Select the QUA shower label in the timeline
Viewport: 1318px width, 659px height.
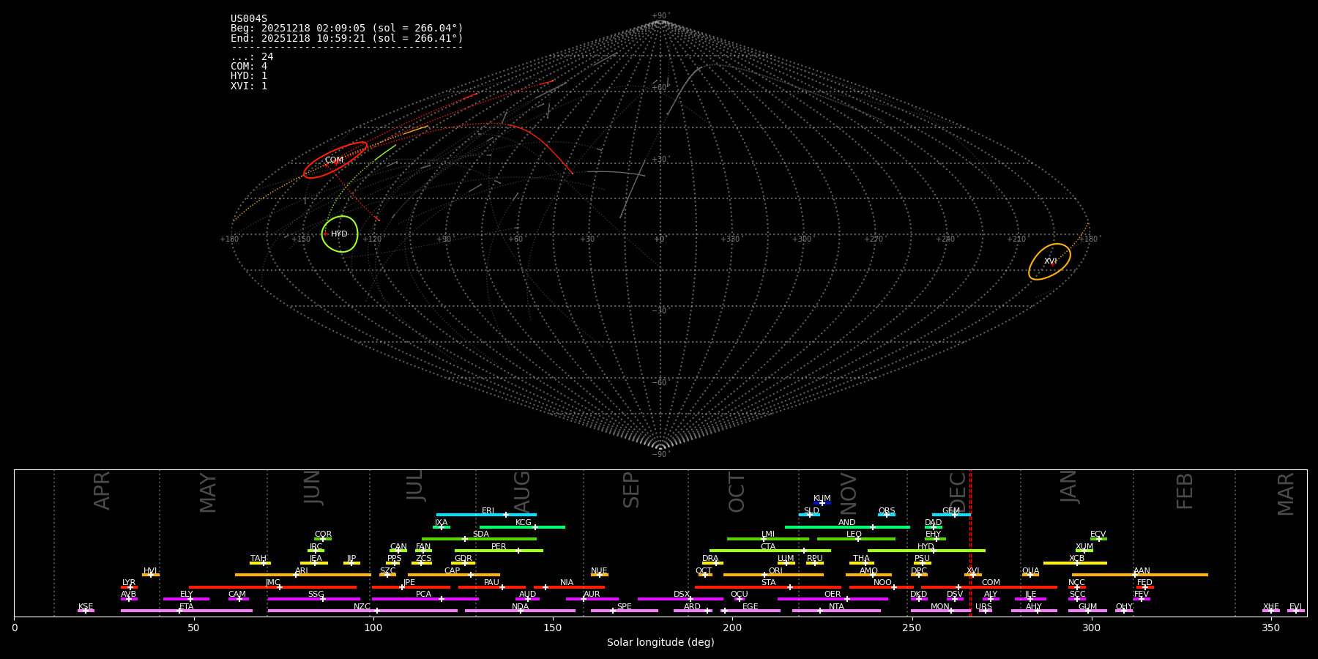pos(1030,571)
